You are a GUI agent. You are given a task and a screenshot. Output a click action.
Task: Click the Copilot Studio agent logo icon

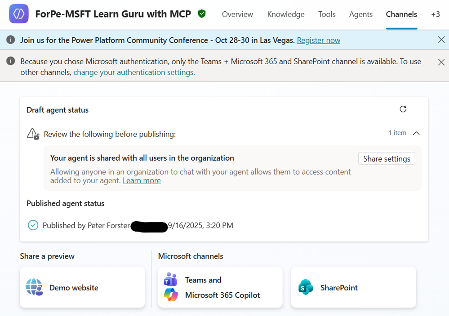[x=19, y=14]
